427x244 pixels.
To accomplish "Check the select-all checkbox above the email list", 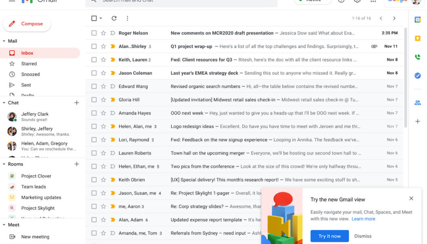I will [94, 18].
